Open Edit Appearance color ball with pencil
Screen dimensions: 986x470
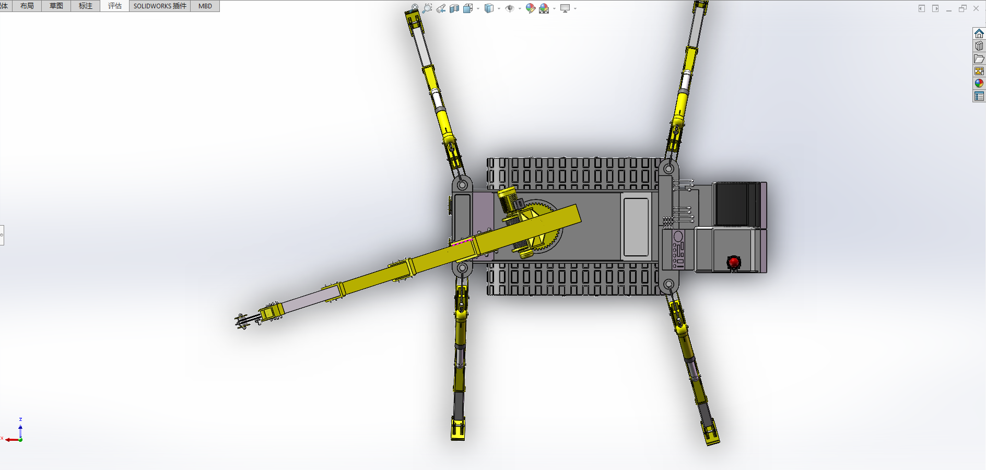(531, 8)
